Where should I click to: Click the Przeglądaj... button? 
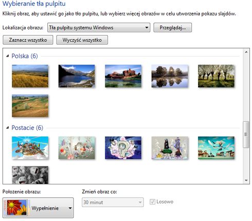pos(173,27)
